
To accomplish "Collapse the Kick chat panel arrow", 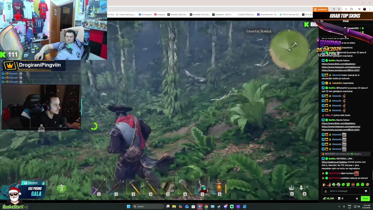I will tap(321, 21).
